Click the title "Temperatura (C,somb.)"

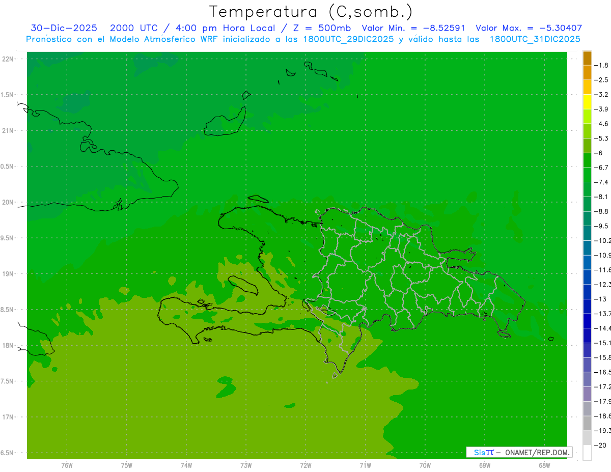(311, 12)
